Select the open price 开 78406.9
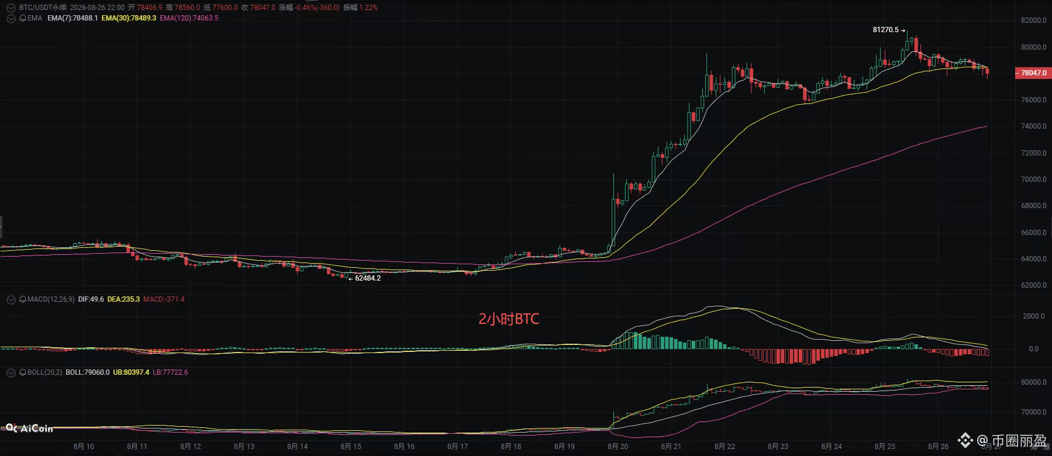 [x=145, y=8]
